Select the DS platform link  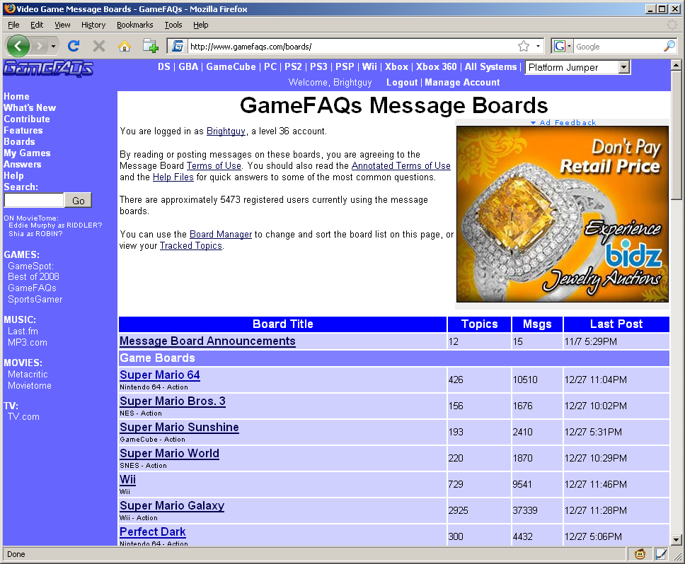coord(164,66)
